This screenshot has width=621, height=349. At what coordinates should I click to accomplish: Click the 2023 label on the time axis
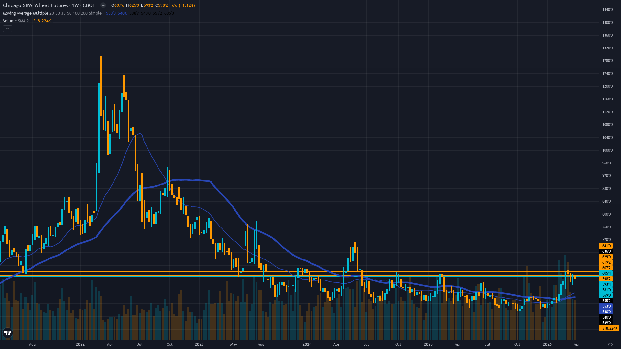199,344
